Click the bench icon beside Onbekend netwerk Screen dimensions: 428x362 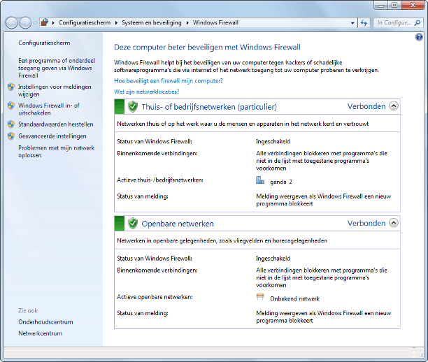[x=260, y=297]
